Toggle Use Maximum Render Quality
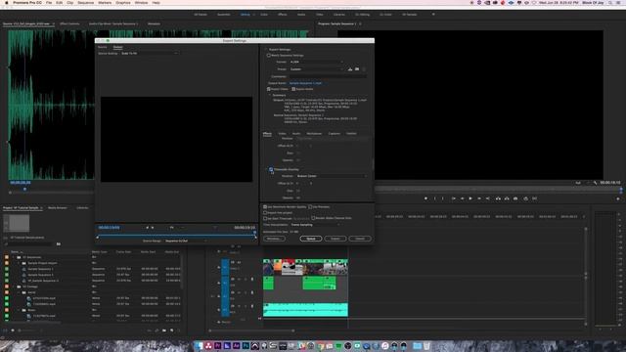Screen dimensions: 626x352 pyautogui.click(x=265, y=207)
